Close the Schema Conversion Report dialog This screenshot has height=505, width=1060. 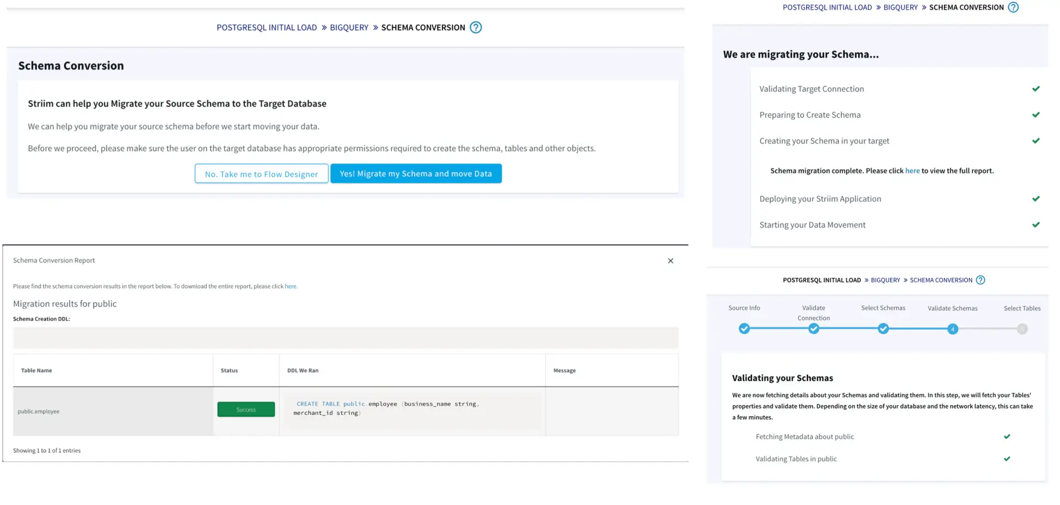point(670,261)
